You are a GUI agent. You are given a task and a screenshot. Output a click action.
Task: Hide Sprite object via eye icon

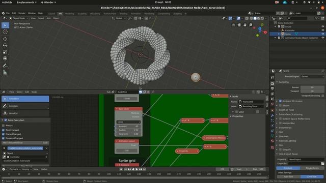[x=322, y=34]
